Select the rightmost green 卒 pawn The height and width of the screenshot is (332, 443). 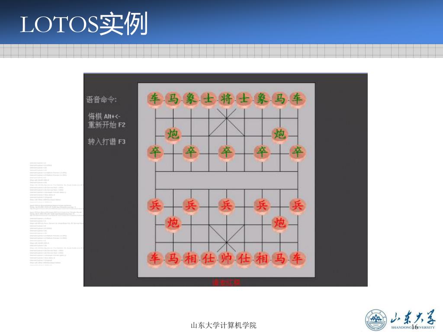298,153
